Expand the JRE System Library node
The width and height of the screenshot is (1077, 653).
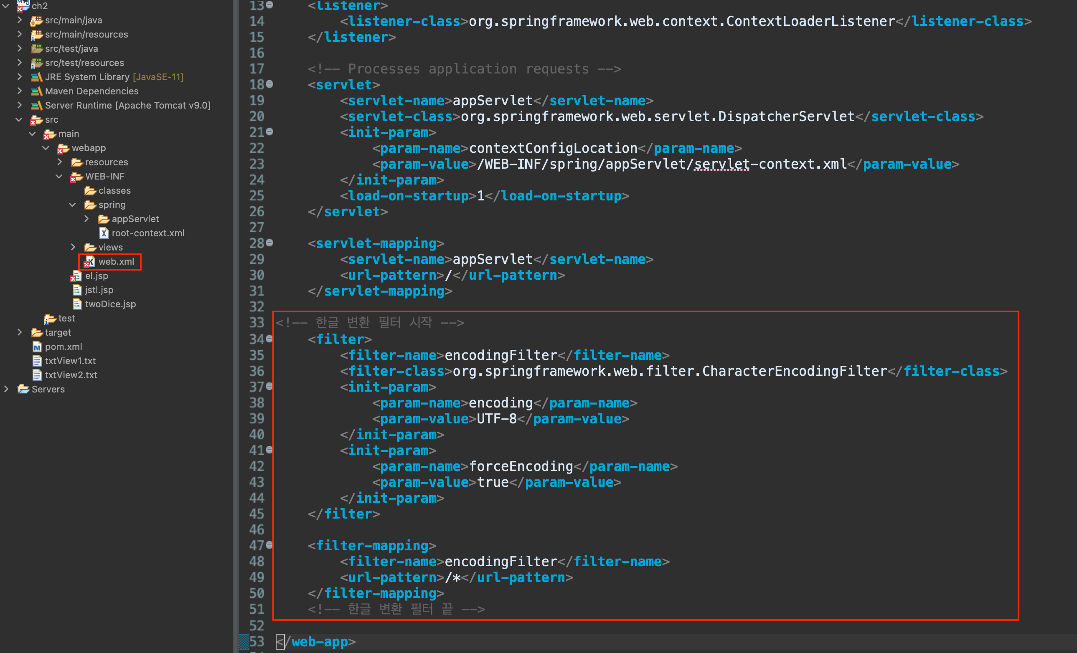pyautogui.click(x=19, y=77)
